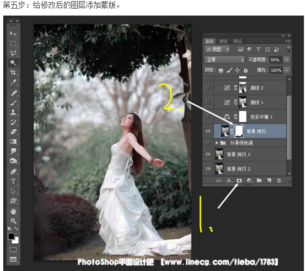Select the Brush tool
Screen dimensions: 305x271
click(13, 102)
